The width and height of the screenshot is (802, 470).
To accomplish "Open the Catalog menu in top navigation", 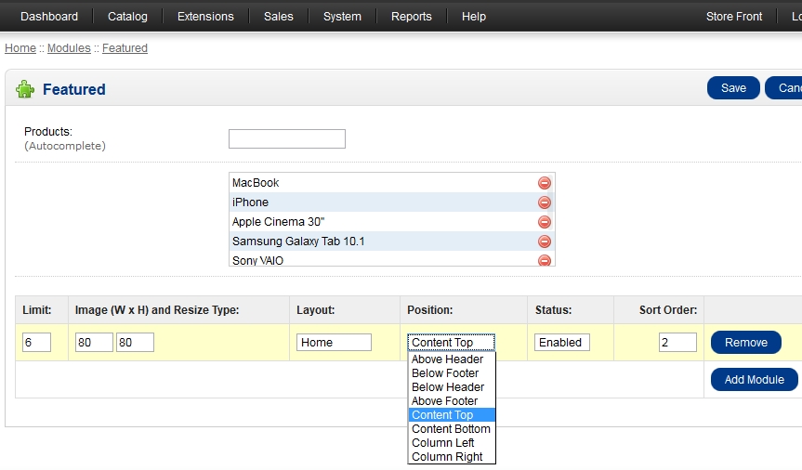I will pyautogui.click(x=127, y=17).
